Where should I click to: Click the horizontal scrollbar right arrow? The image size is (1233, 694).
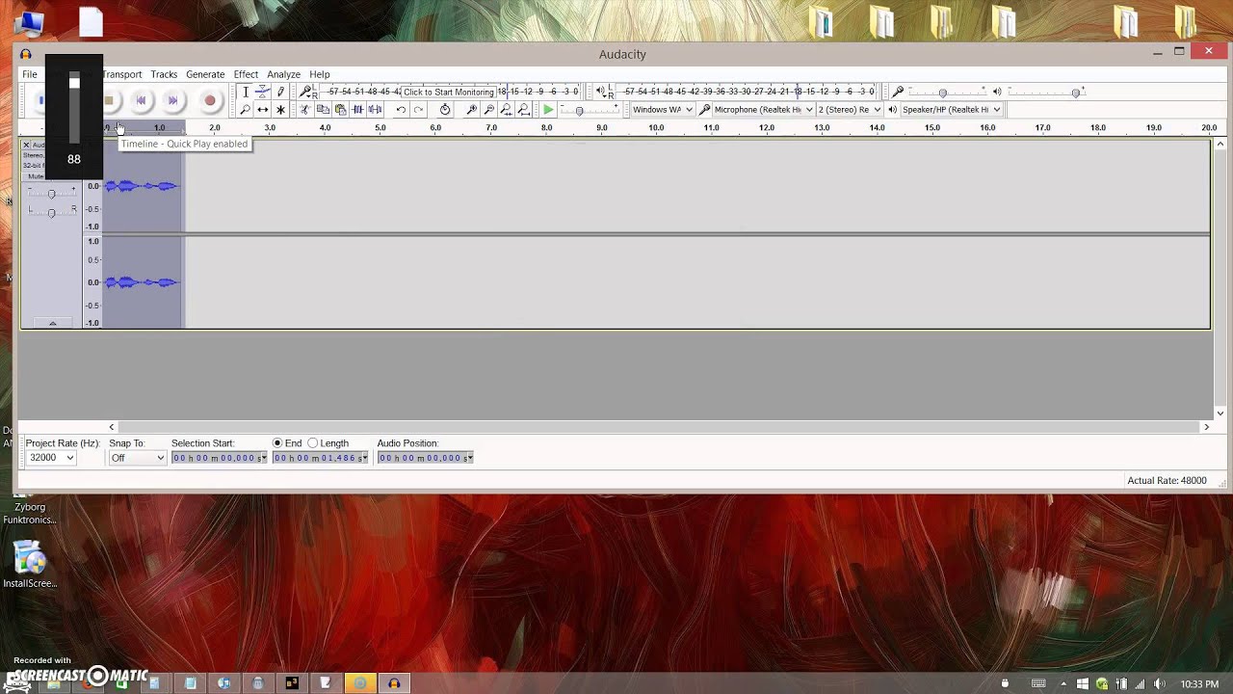tap(1206, 427)
